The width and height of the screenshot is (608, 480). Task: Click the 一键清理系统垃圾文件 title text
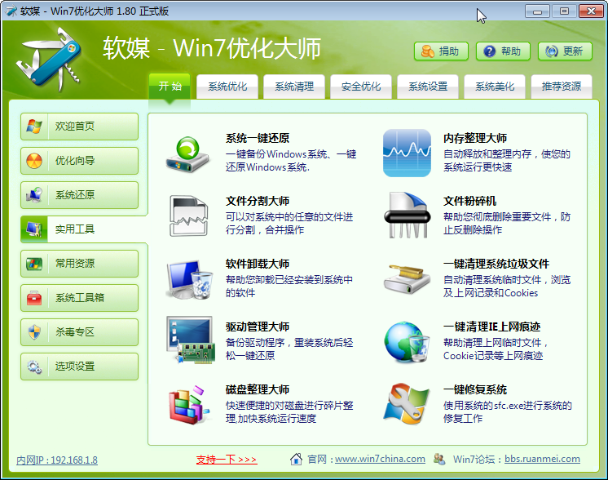tap(496, 264)
